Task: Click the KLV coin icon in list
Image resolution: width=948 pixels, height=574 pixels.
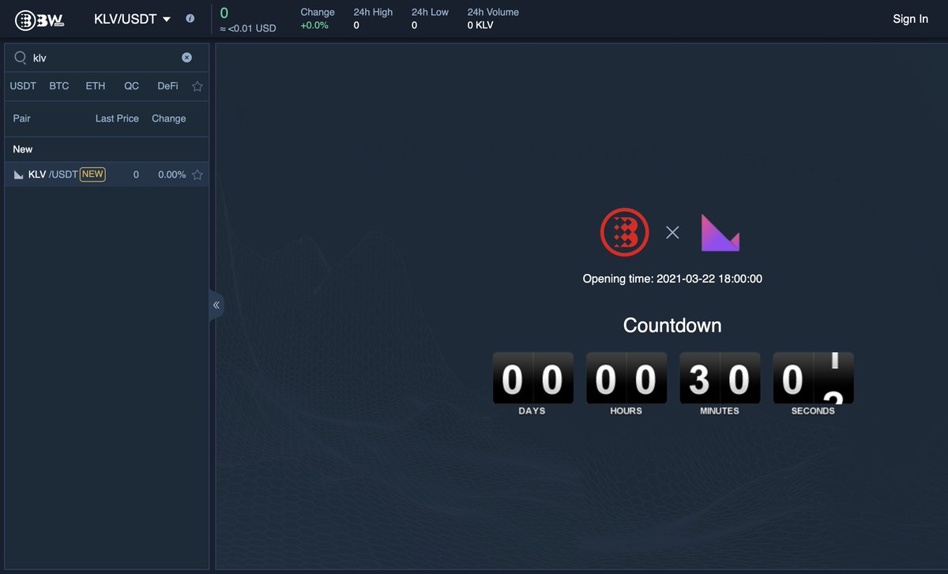Action: pos(19,174)
